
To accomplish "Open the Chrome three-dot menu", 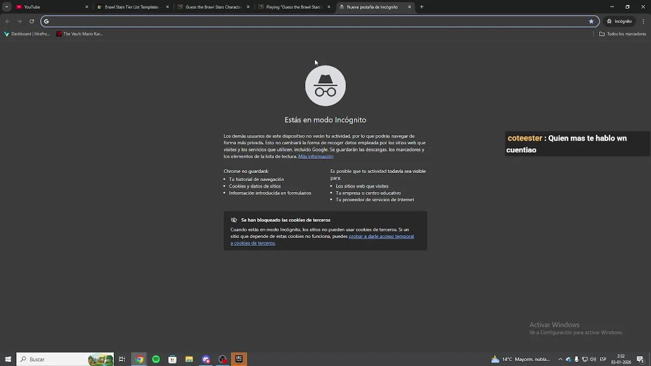I will (644, 21).
